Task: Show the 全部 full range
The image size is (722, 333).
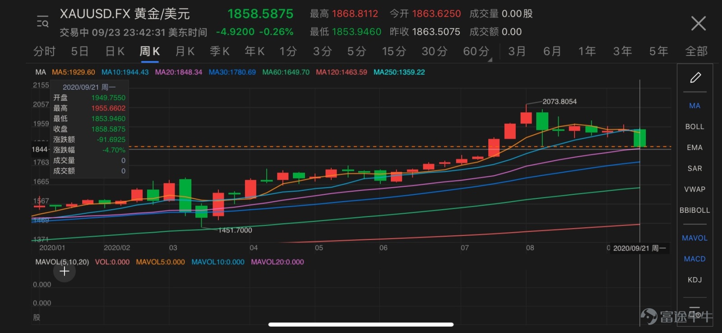Action: point(696,51)
